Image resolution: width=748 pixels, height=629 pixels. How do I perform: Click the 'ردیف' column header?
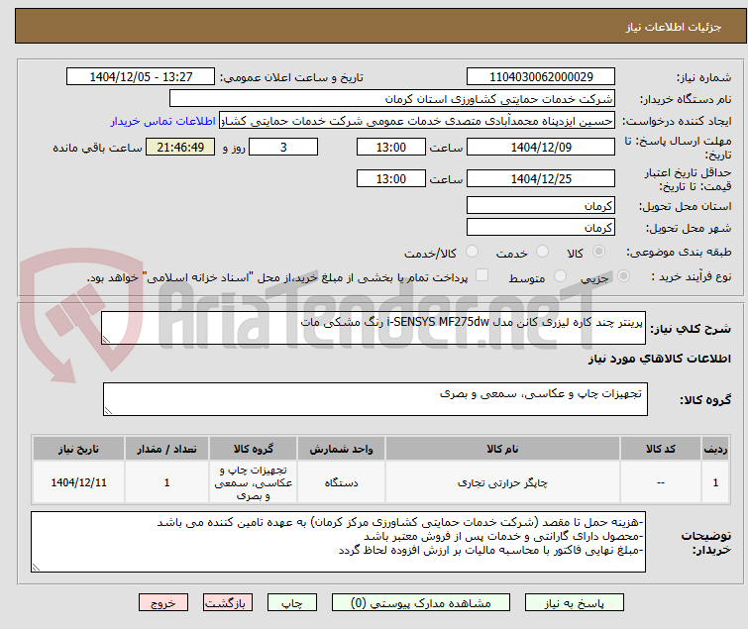[x=715, y=449]
